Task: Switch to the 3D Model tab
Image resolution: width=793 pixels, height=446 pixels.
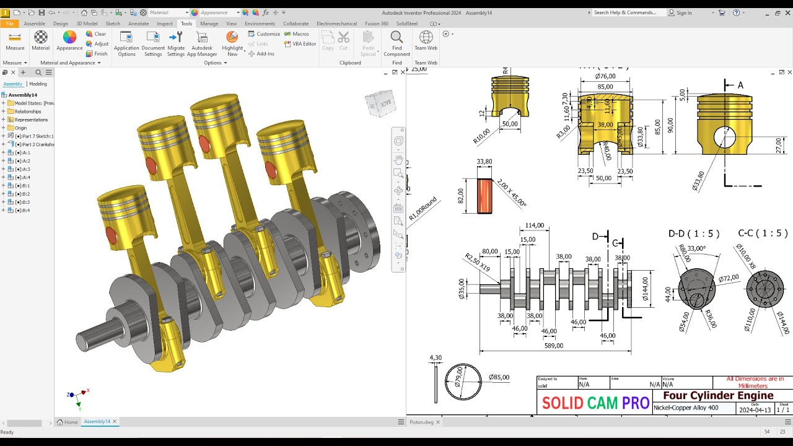Action: [87, 24]
